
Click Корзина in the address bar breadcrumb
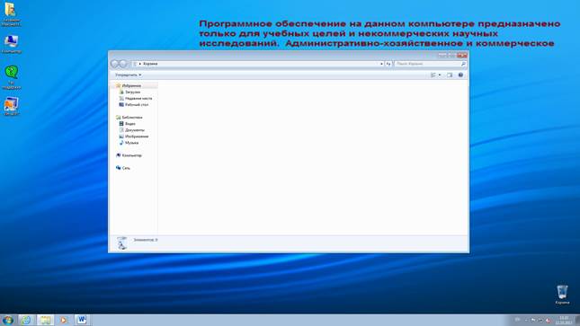tap(150, 64)
